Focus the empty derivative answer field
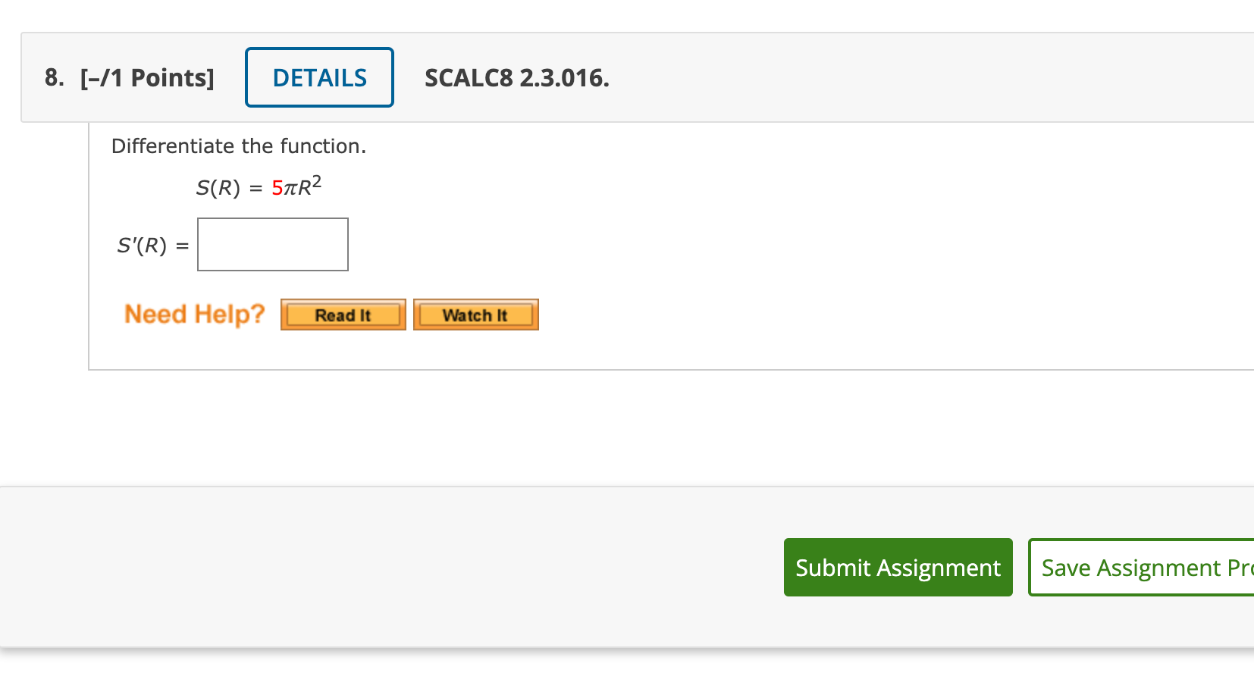The image size is (1254, 673). pyautogui.click(x=272, y=244)
